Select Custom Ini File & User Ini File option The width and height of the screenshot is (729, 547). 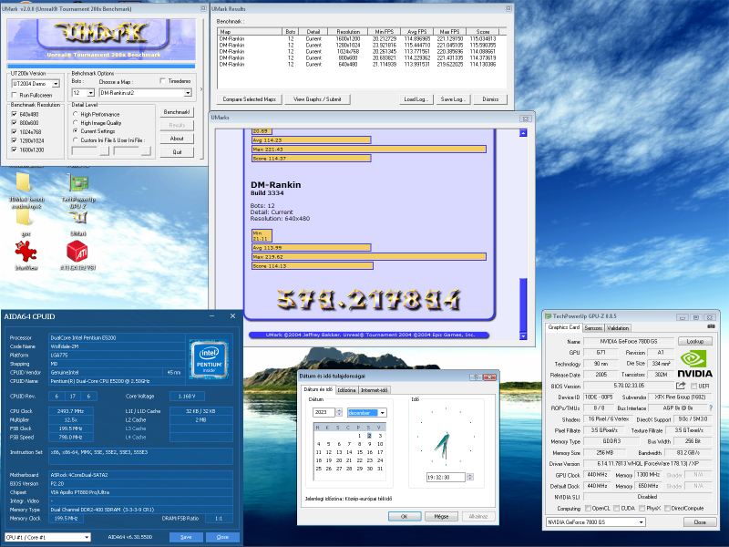click(x=76, y=140)
